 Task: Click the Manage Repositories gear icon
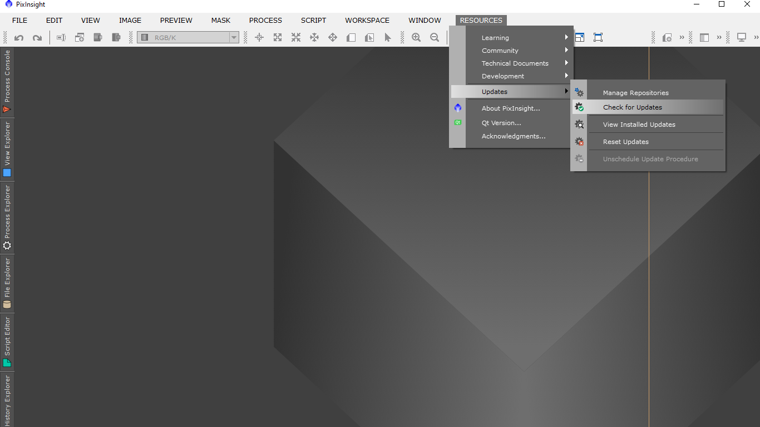tap(579, 93)
